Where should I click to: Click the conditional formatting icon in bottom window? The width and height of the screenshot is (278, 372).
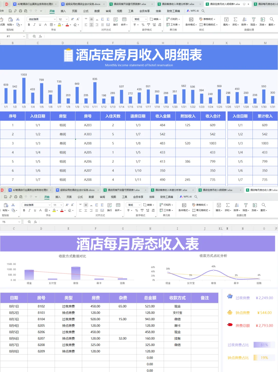(184, 205)
